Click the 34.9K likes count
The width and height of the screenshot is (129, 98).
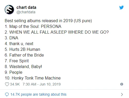pos(15,84)
